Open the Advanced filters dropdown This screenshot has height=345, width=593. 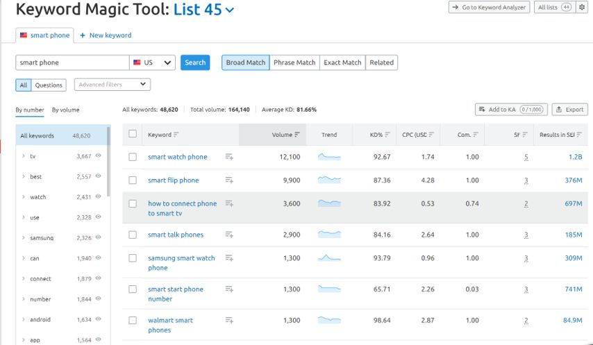112,85
